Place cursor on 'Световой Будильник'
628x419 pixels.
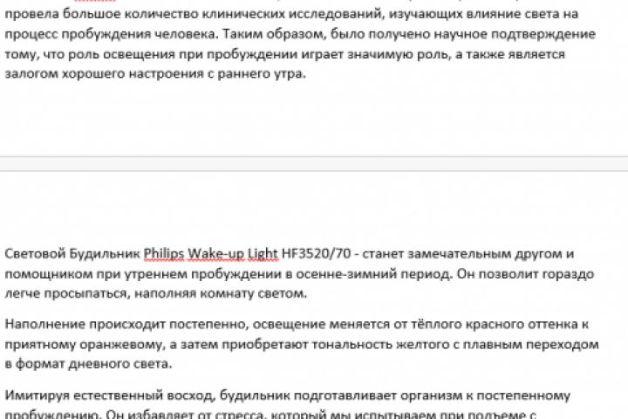coord(72,254)
